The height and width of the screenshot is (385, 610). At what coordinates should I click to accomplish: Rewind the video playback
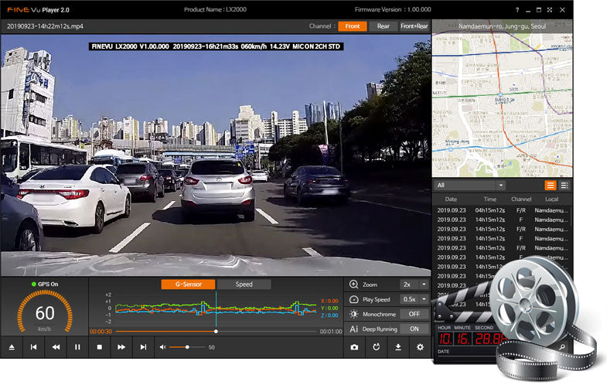[x=56, y=347]
